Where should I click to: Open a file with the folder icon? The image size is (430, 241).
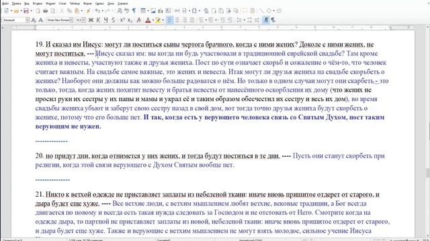[x=16, y=11]
